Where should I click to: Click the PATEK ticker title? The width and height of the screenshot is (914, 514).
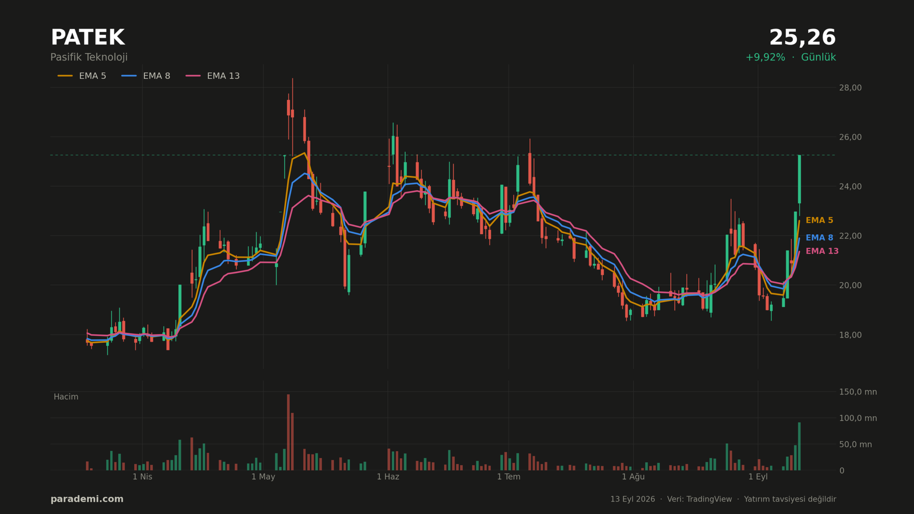pyautogui.click(x=87, y=38)
